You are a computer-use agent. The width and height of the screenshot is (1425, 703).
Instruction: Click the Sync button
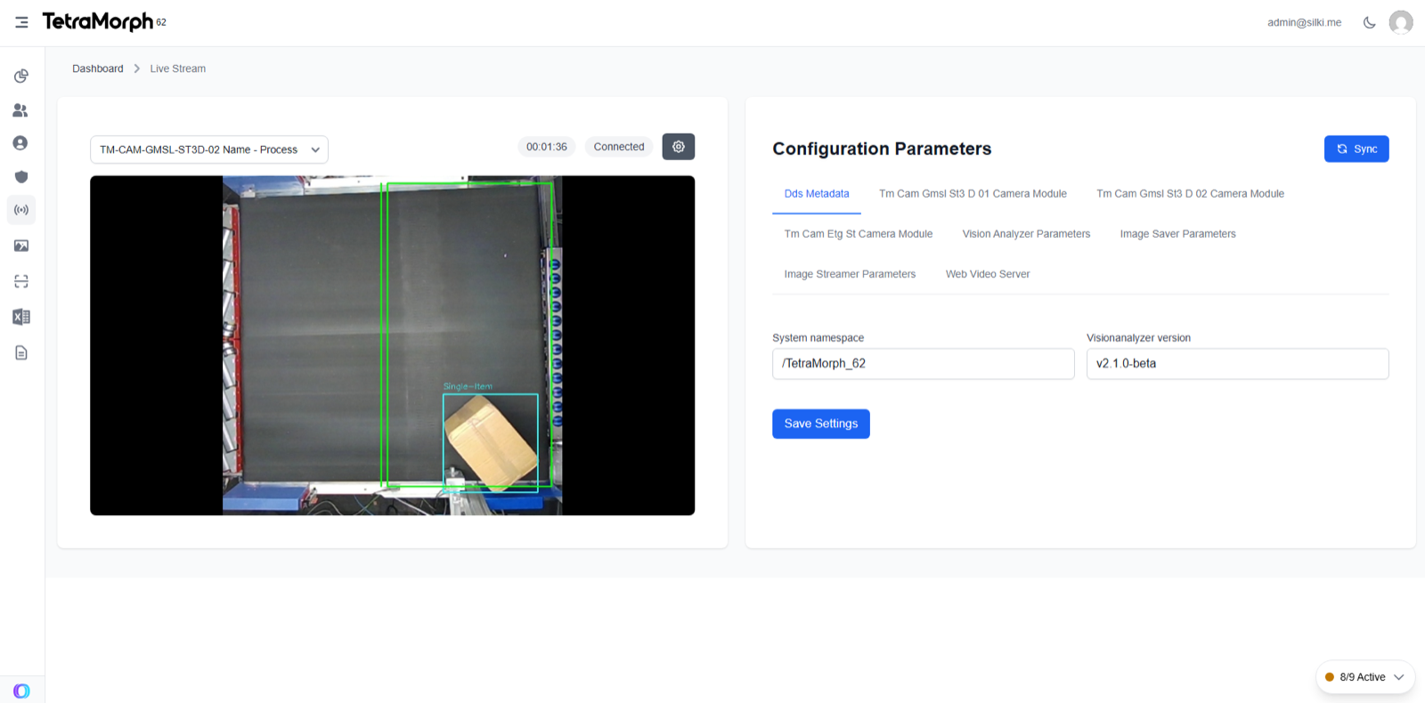(x=1356, y=149)
